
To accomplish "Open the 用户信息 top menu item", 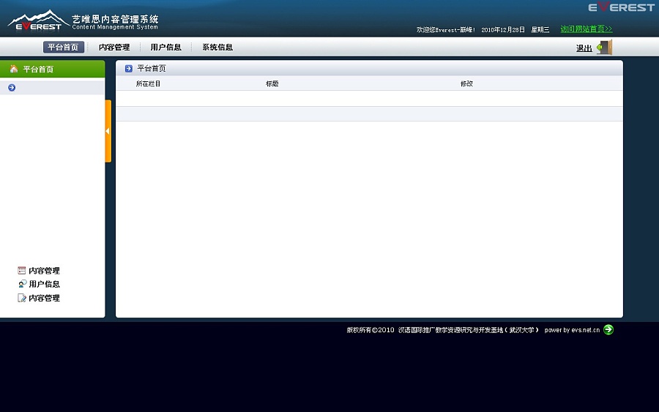I will [x=166, y=47].
